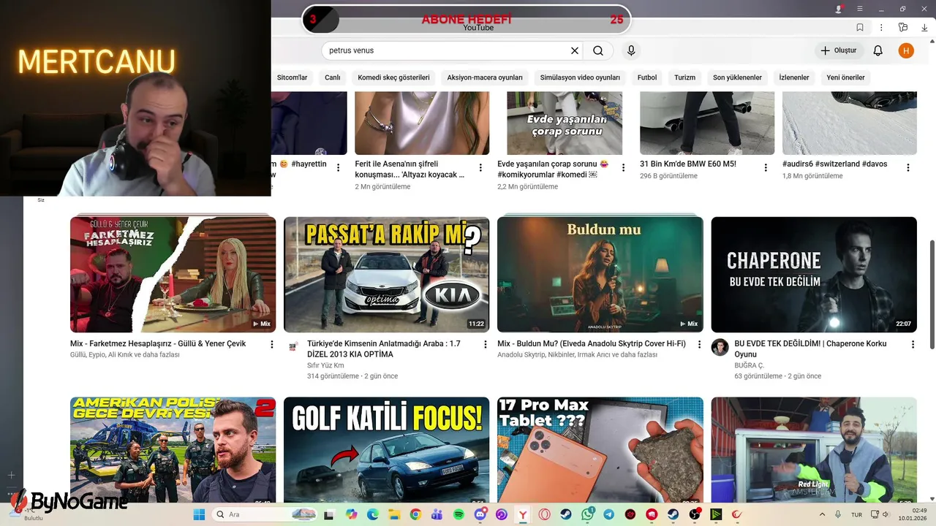
Task: Open more options for the Farketmez Hesaplaşırız mix
Action: (272, 344)
